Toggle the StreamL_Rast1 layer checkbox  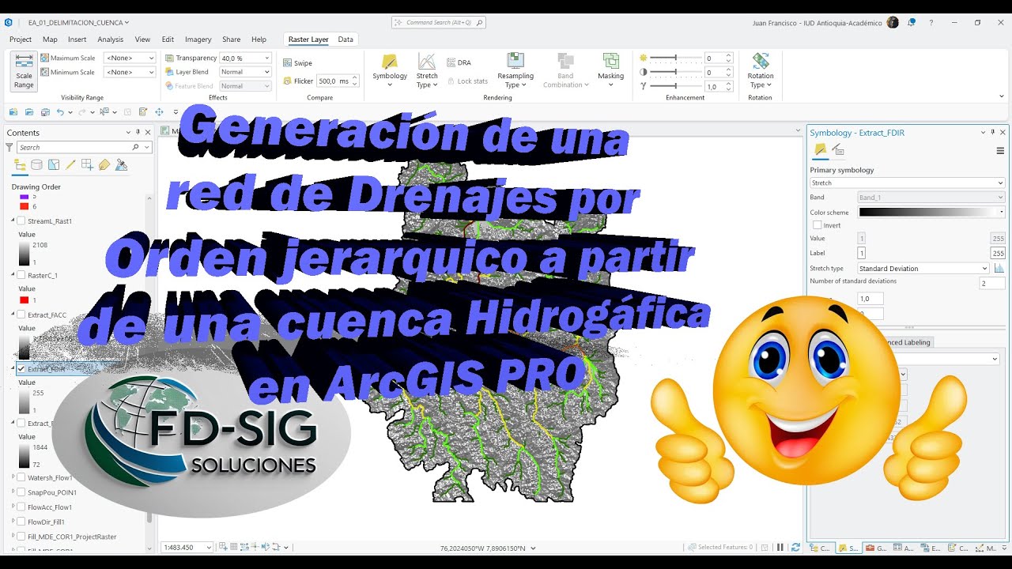point(21,221)
